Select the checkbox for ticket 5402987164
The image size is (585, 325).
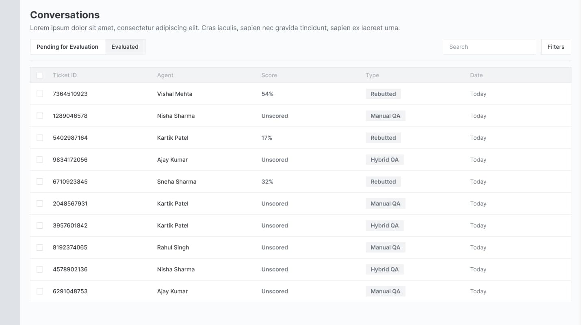(40, 138)
